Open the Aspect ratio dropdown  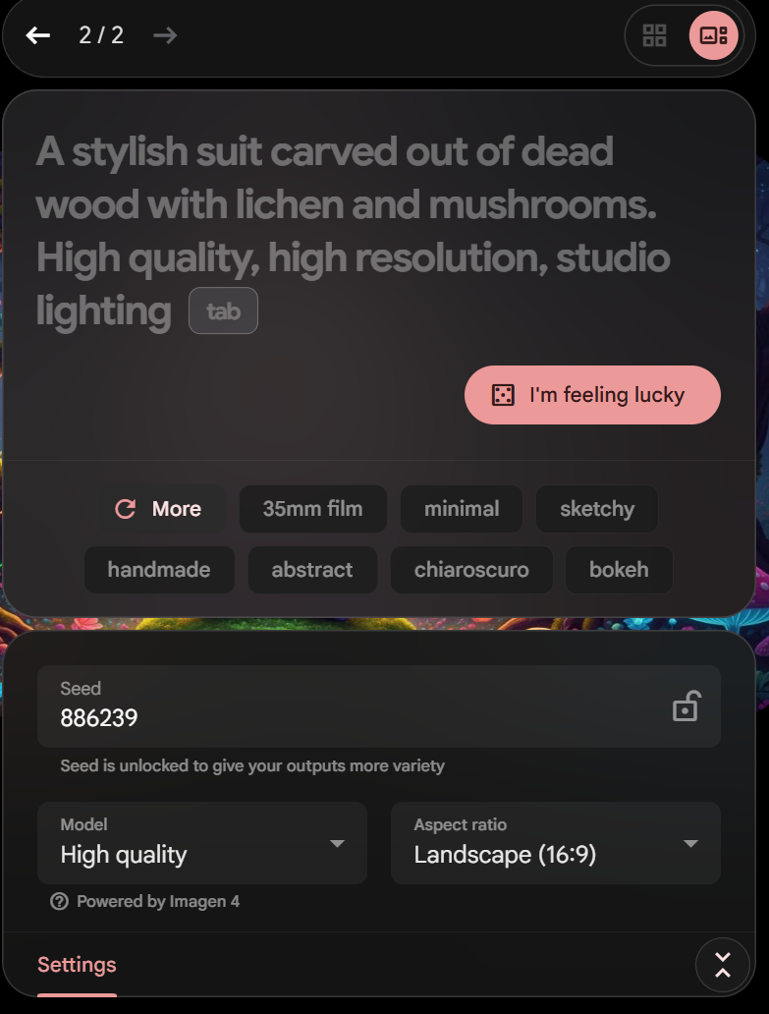[x=556, y=843]
